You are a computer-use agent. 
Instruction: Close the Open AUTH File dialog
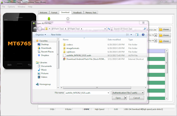(x=143, y=23)
